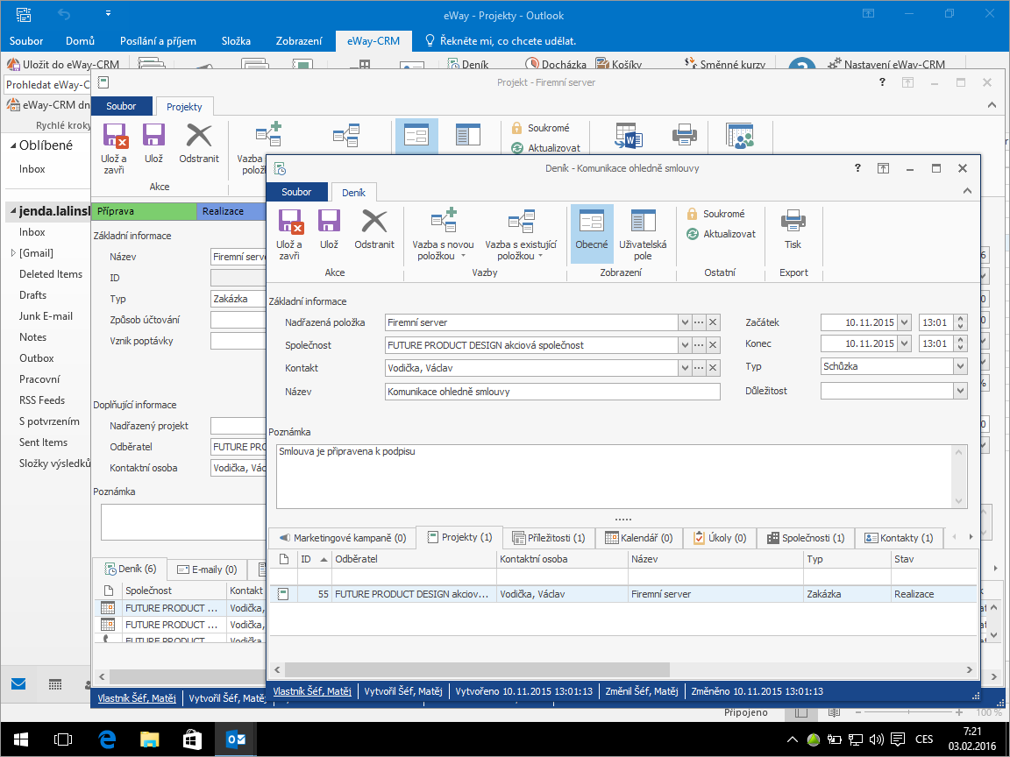The height and width of the screenshot is (757, 1010).
Task: Select Realizace stage in Projekt window
Action: (231, 211)
